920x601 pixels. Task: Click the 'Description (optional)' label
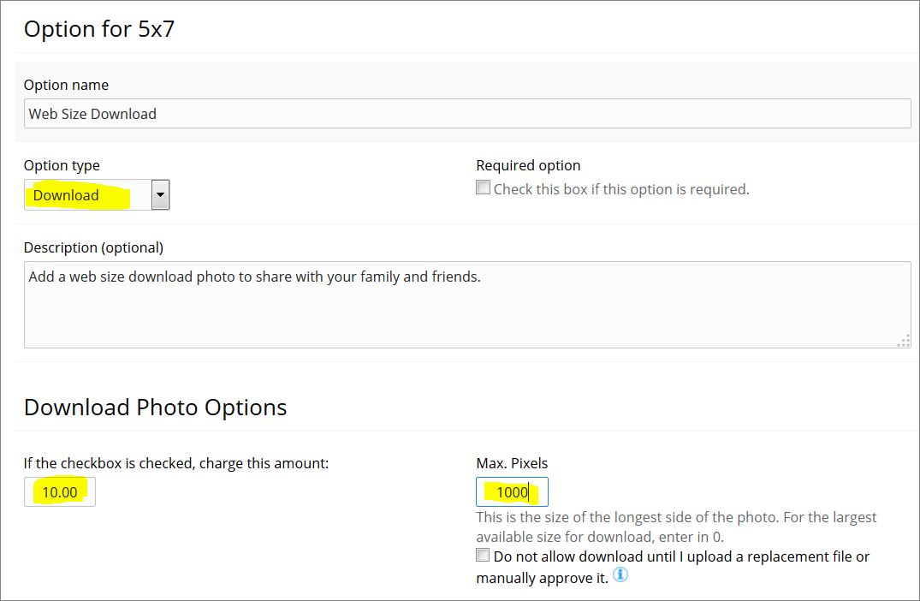(93, 247)
